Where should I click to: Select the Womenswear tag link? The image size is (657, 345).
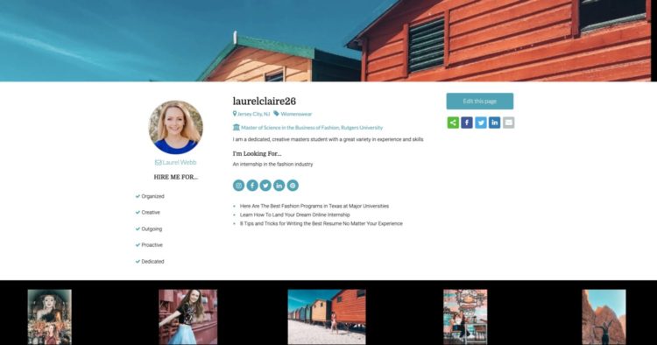(293, 114)
